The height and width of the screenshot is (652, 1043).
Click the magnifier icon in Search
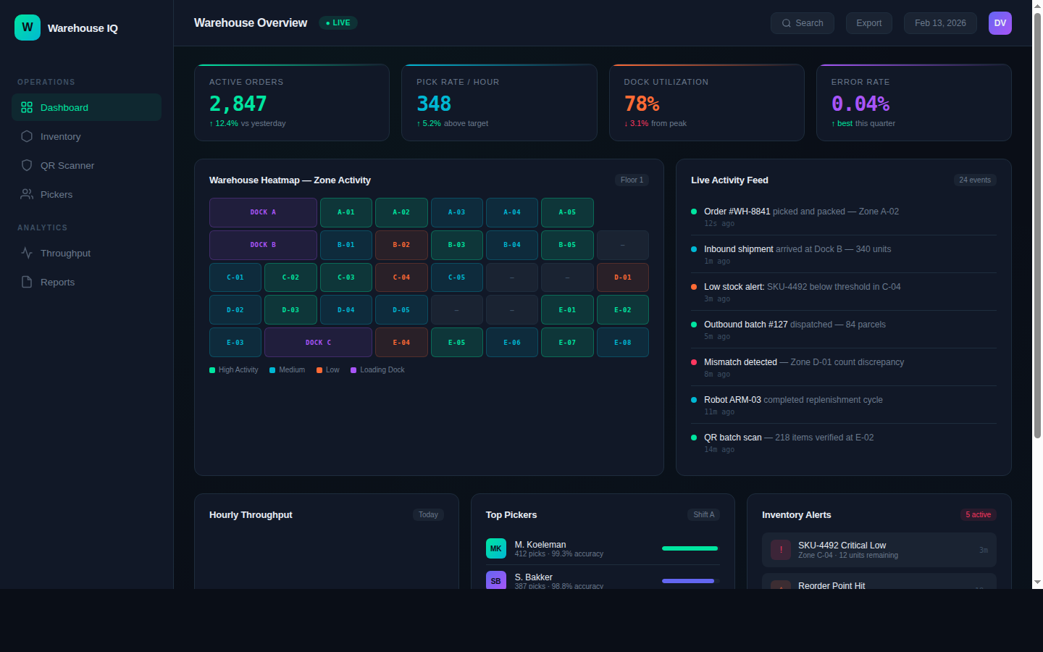(x=787, y=23)
